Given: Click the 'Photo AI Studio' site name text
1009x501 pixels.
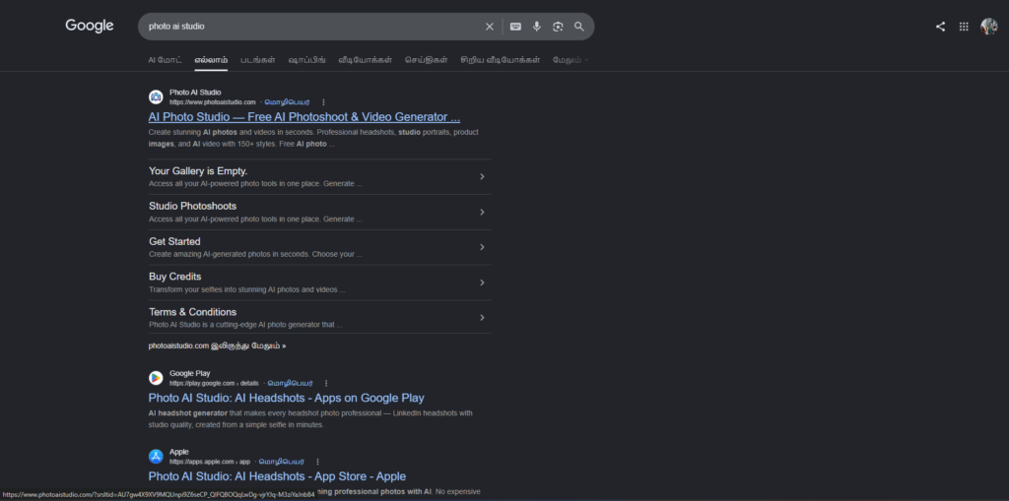Looking at the screenshot, I should coord(195,93).
